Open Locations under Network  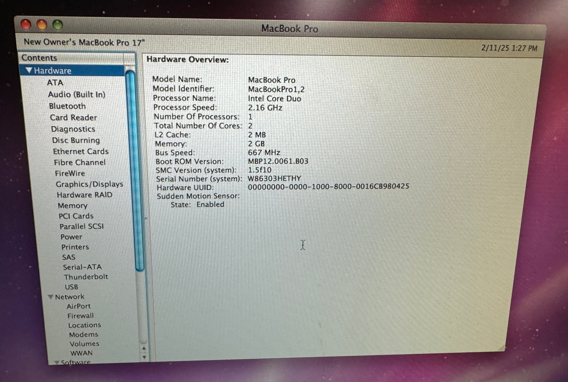click(85, 325)
